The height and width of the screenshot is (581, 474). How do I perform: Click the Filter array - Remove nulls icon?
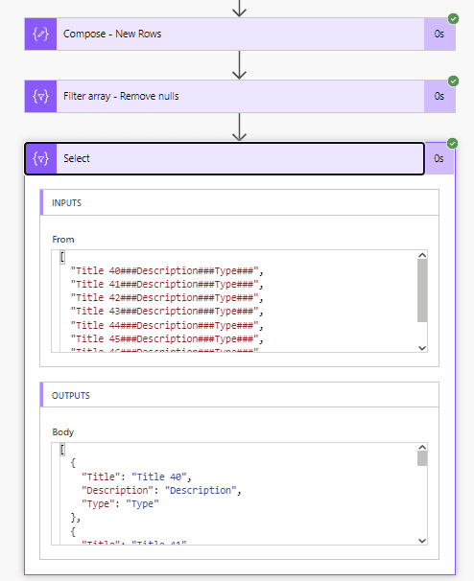(x=41, y=96)
